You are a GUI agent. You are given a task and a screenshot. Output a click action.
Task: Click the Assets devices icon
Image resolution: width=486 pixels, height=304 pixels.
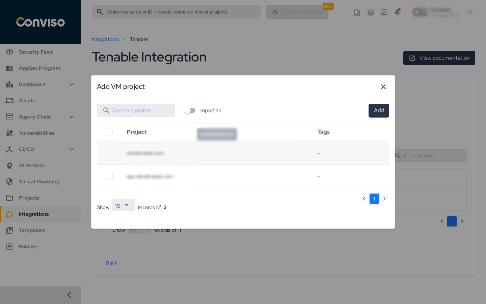[9, 101]
